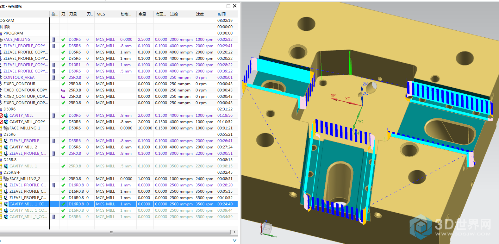Select the FIXED_CONTOUR_COPY operation
The image size is (499, 244).
pyautogui.click(x=25, y=90)
